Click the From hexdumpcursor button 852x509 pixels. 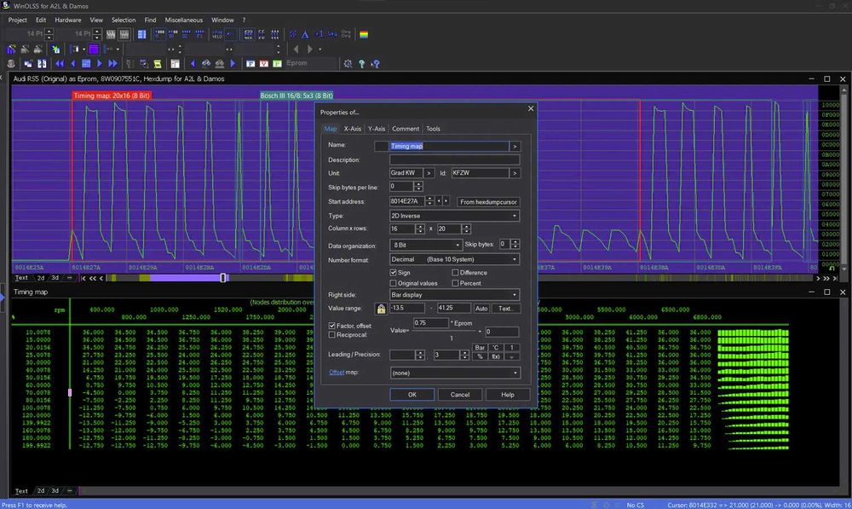tap(488, 202)
